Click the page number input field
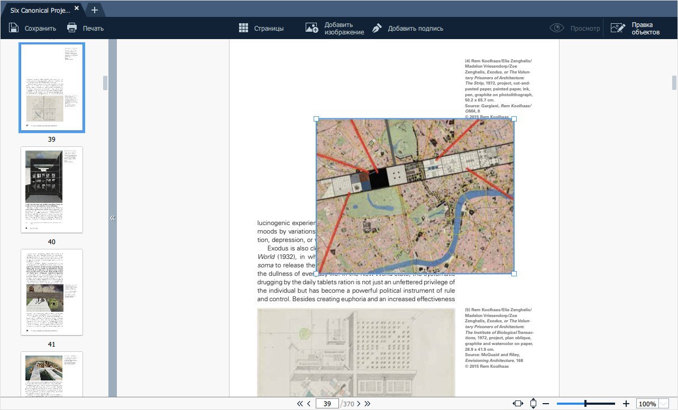Screen dimensions: 678x410 tap(327, 404)
